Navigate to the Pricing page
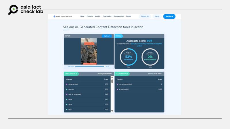The width and height of the screenshot is (230, 129). point(129,16)
